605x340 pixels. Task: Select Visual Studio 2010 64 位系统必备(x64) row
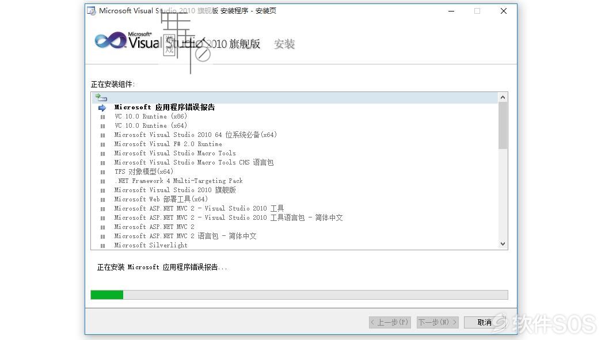click(x=196, y=135)
